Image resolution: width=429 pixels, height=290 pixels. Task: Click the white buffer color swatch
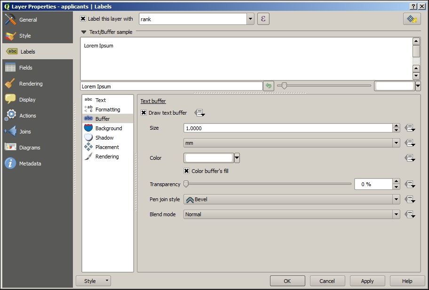coord(209,158)
